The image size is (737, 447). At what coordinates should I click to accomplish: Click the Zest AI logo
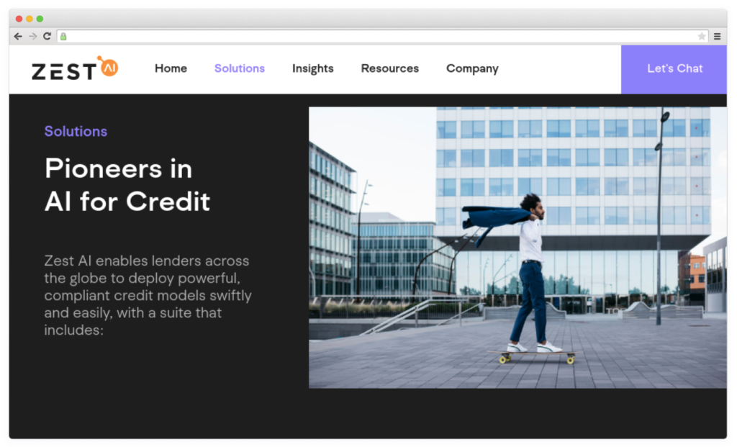[x=75, y=68]
